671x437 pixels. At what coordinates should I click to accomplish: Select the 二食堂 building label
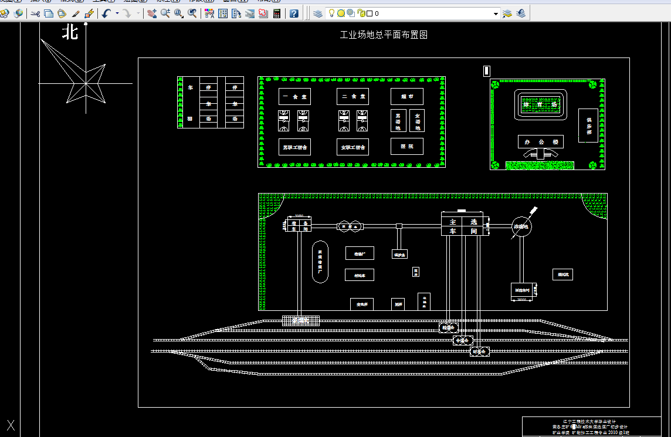point(353,97)
